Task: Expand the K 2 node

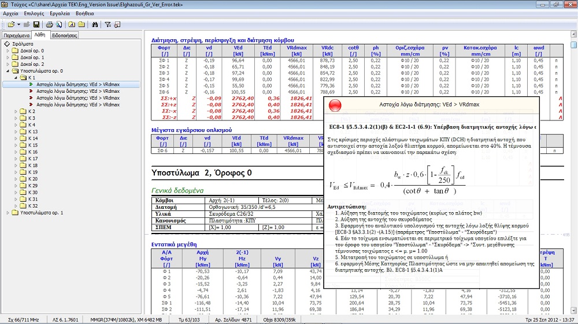Action: pyautogui.click(x=16, y=111)
